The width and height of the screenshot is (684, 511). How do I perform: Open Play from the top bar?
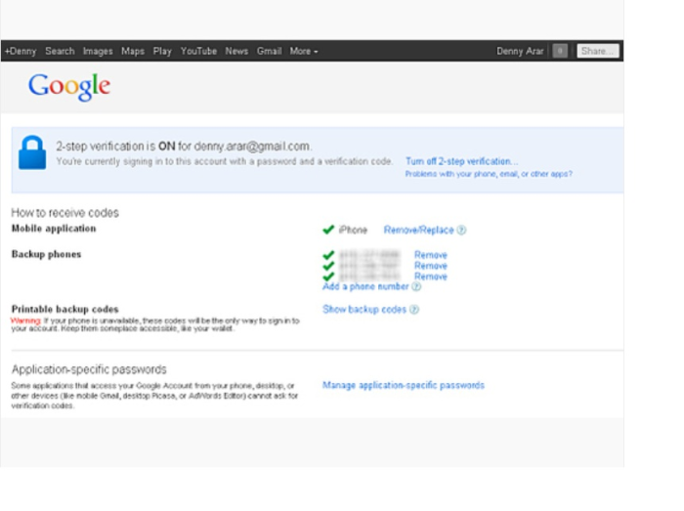[162, 51]
